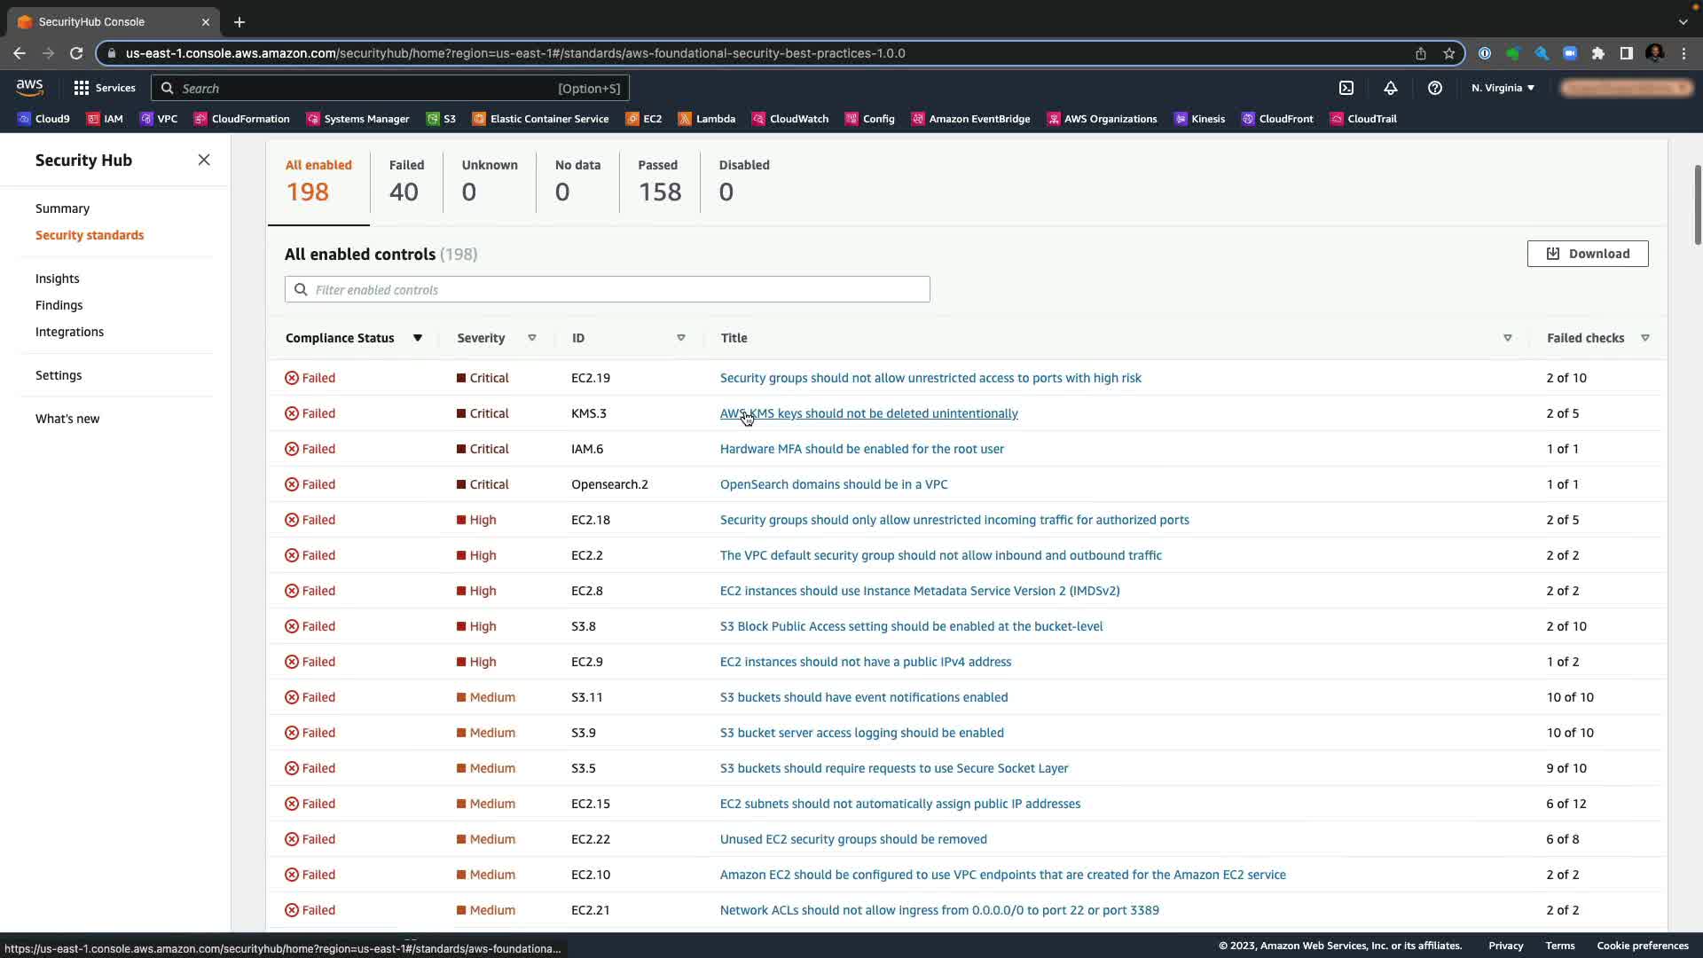Open the CloudTrail bookmark shortcut

point(1362,119)
